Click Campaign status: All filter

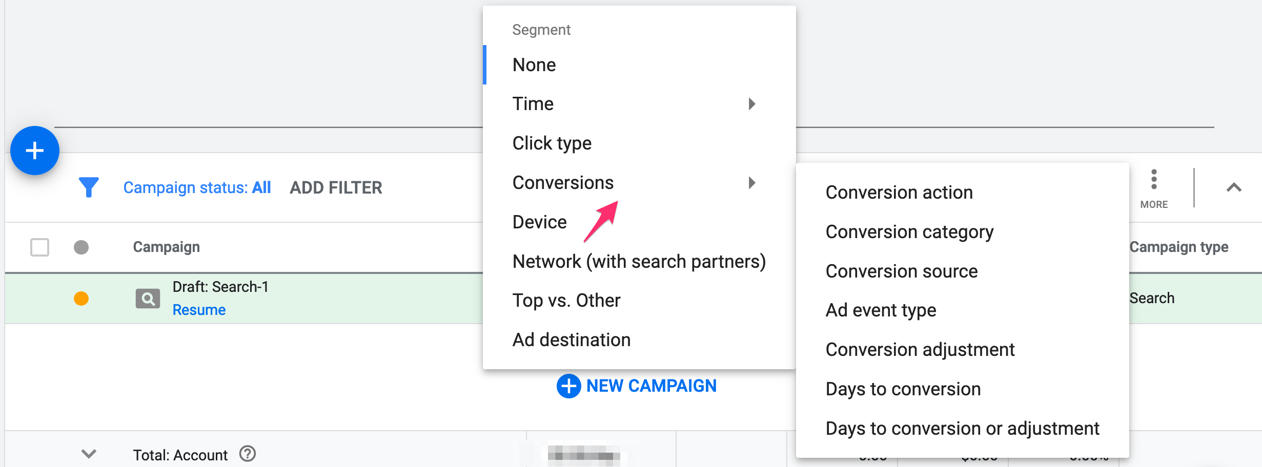(197, 188)
